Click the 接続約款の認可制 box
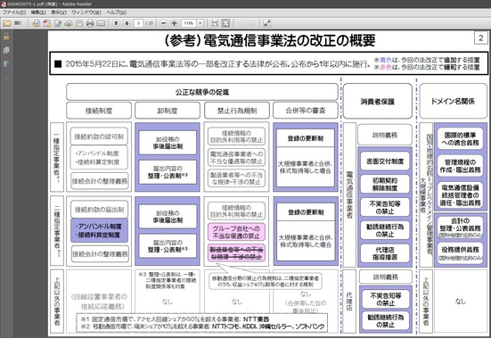The width and height of the screenshot is (491, 339). pyautogui.click(x=99, y=136)
